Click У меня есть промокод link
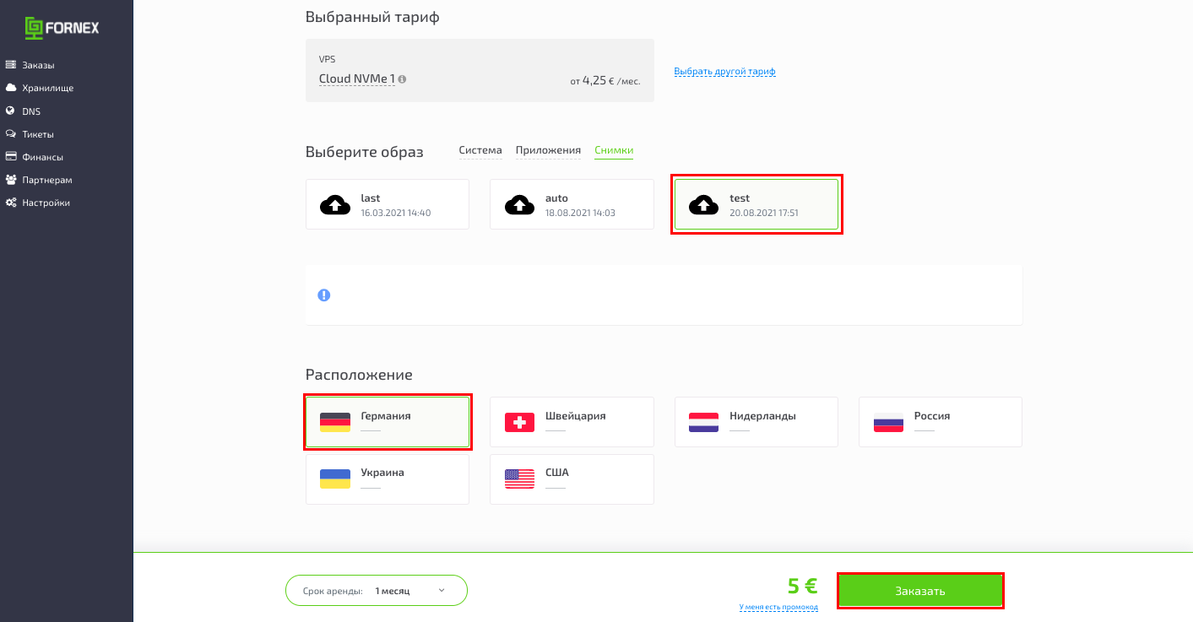1193x622 pixels. (778, 607)
